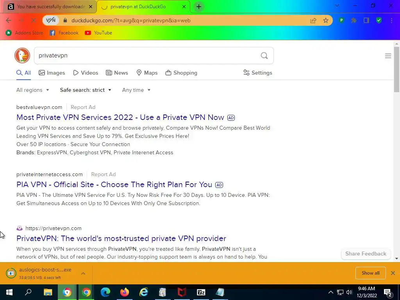The image size is (400, 300).
Task: Select the All results tab
Action: pyautogui.click(x=23, y=73)
